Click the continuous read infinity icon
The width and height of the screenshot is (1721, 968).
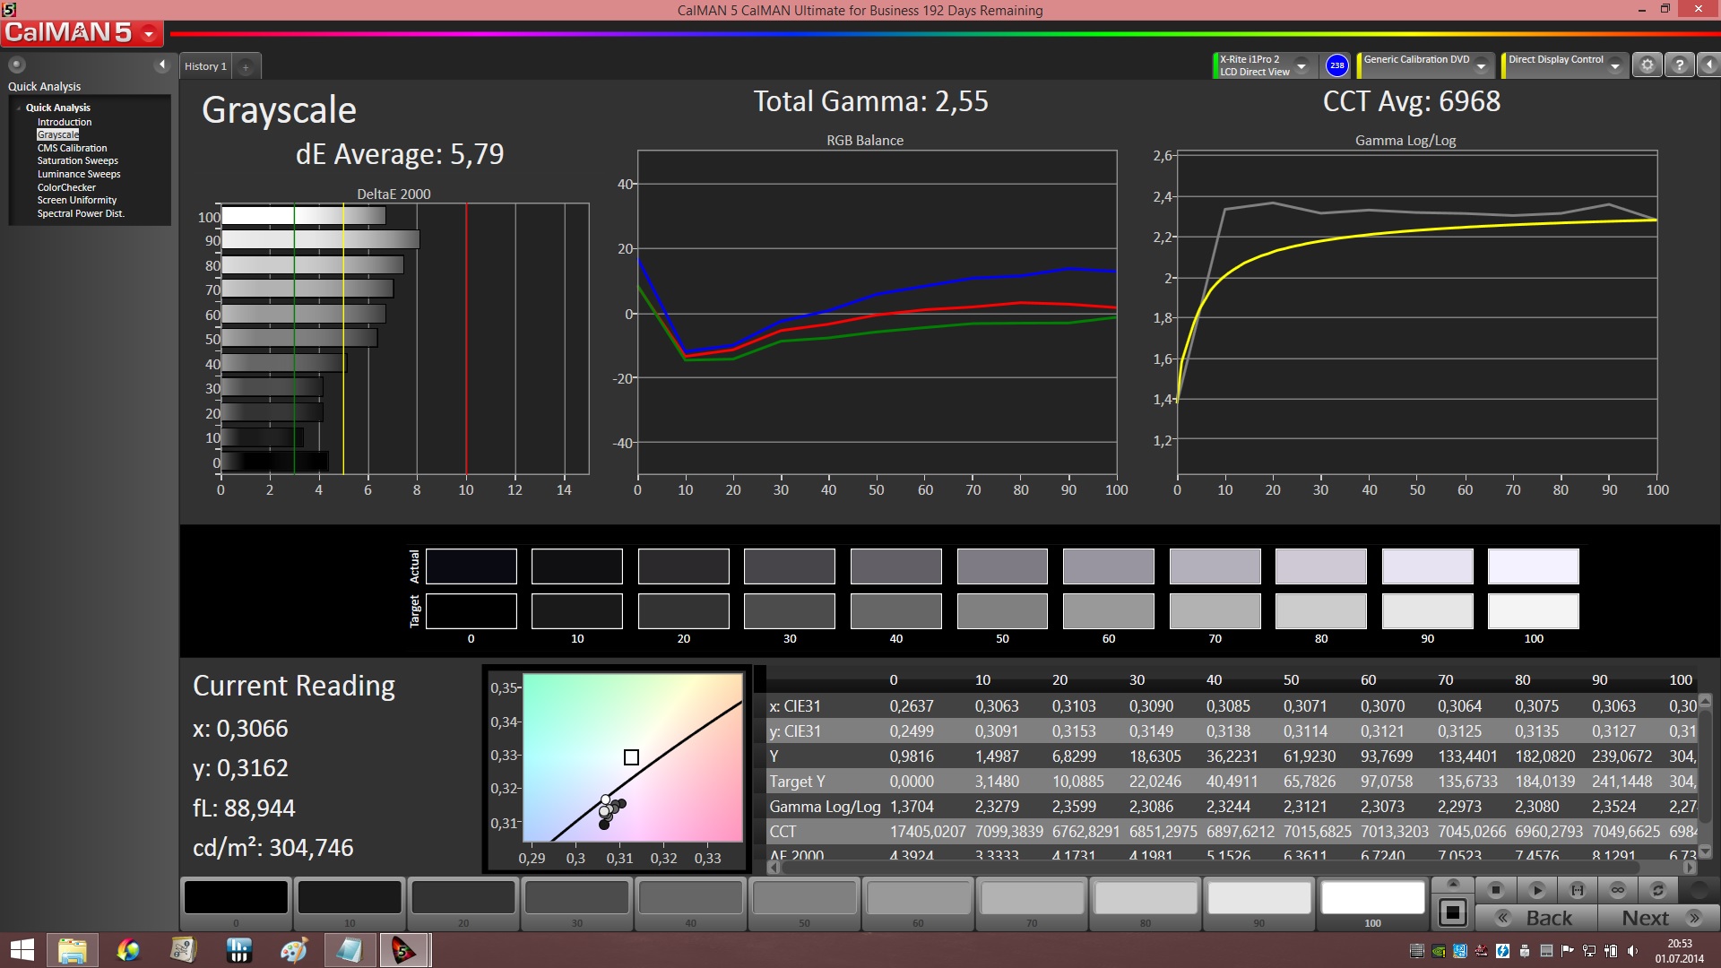1618,890
